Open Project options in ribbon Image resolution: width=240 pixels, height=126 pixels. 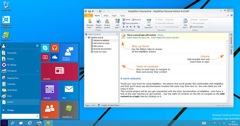98,24
